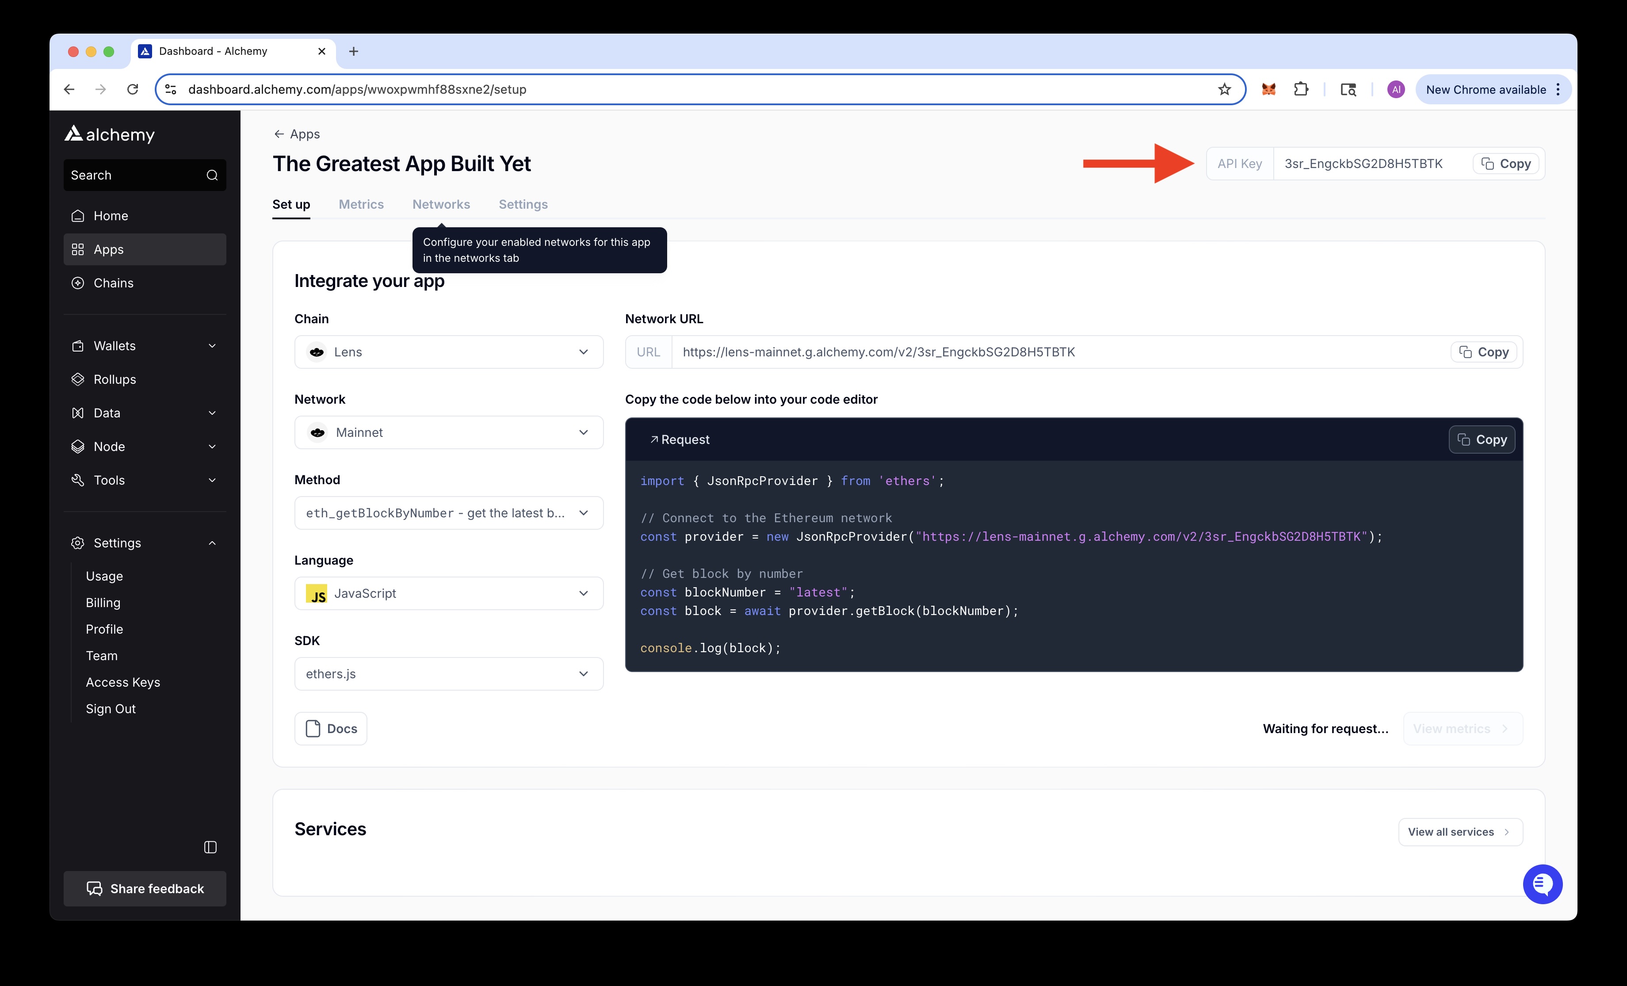The image size is (1627, 986).
Task: Expand the Node sidebar section
Action: (145, 447)
